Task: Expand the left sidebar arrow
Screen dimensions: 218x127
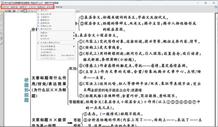Action: pos(2,14)
